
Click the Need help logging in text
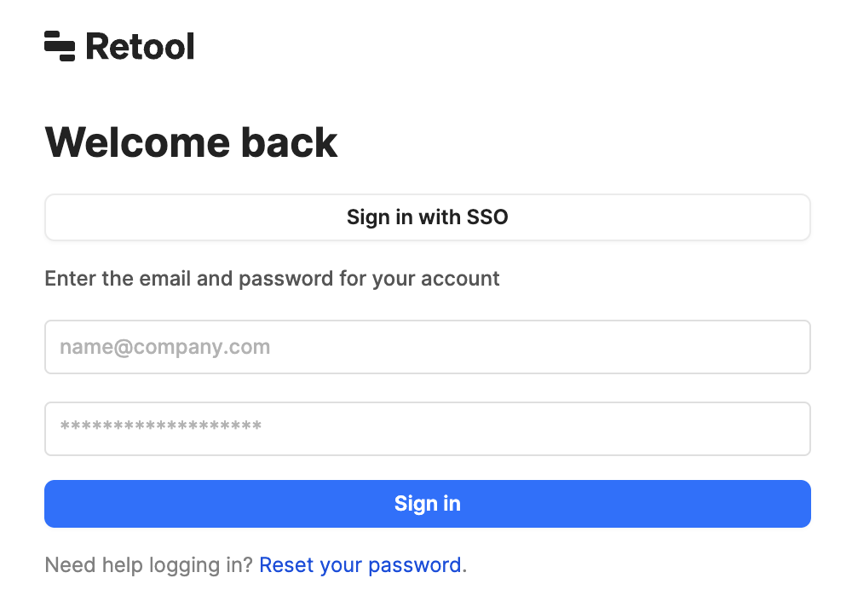tap(149, 565)
